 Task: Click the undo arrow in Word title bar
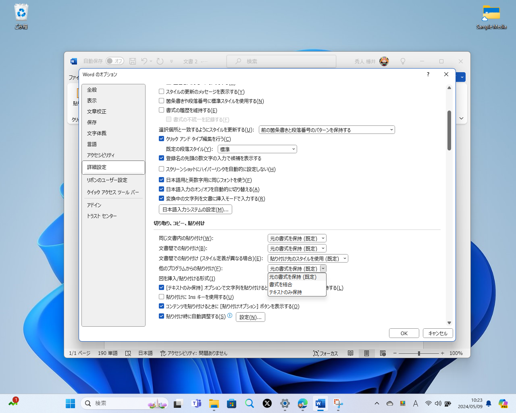point(144,61)
